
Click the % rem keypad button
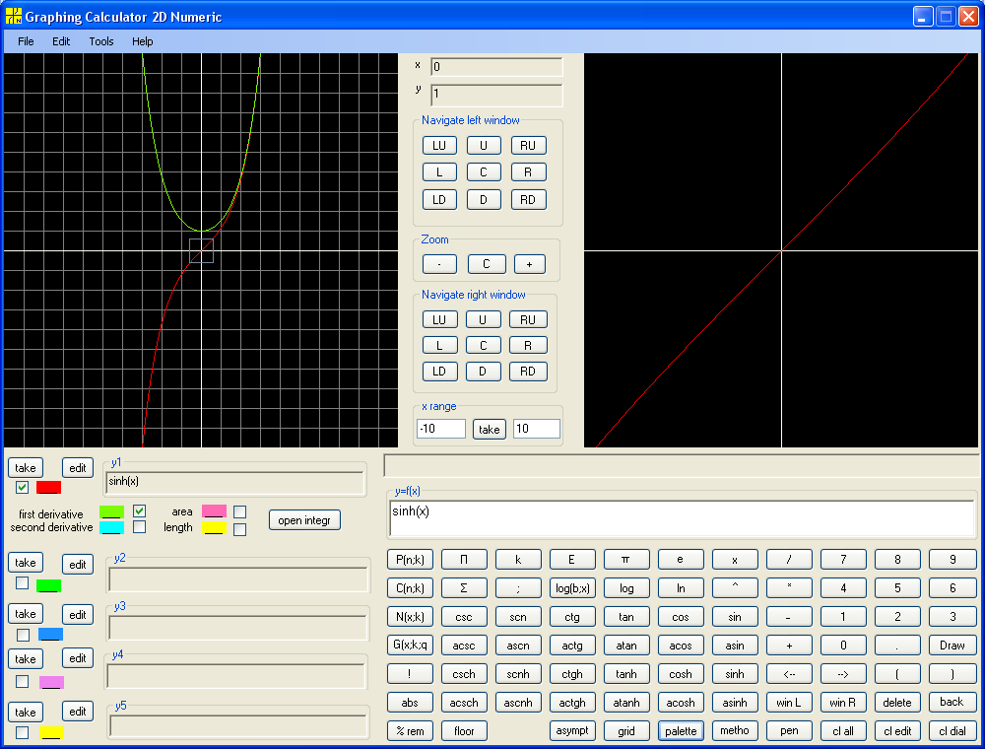click(410, 731)
